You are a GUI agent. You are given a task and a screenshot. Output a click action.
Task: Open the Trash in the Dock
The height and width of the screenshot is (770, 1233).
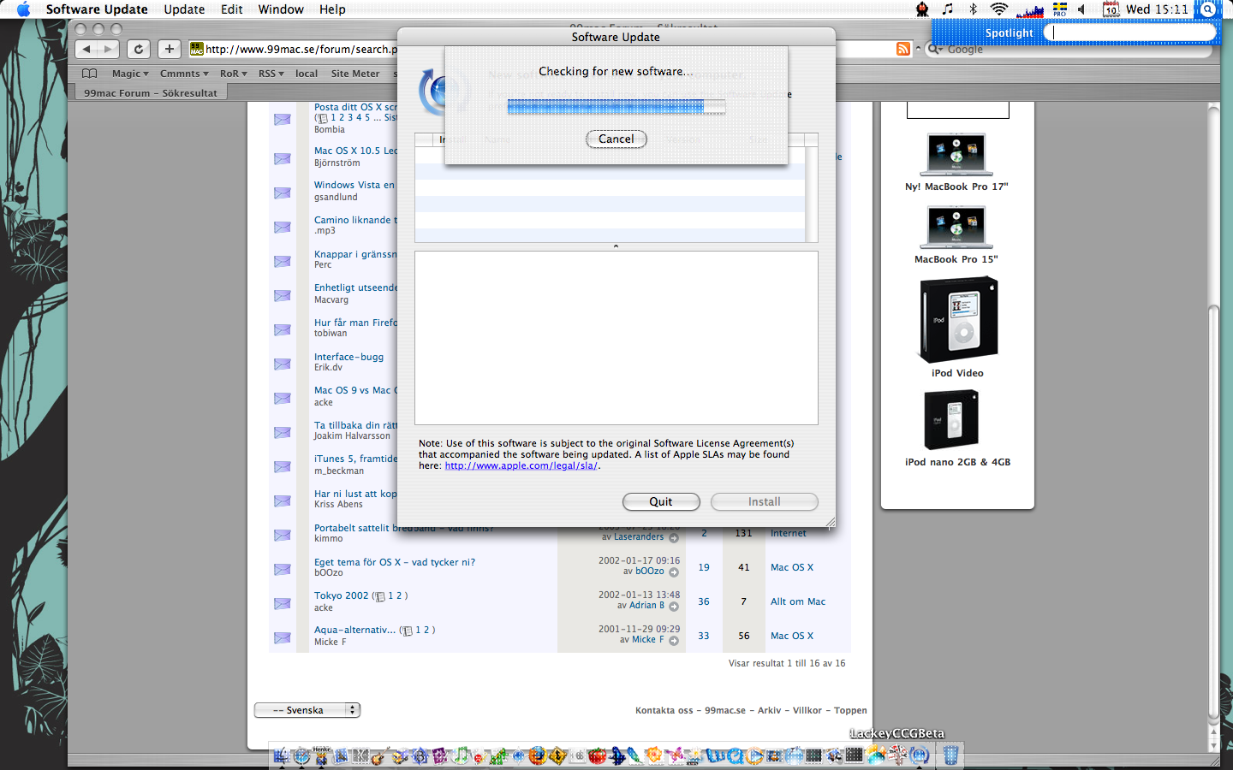click(950, 755)
